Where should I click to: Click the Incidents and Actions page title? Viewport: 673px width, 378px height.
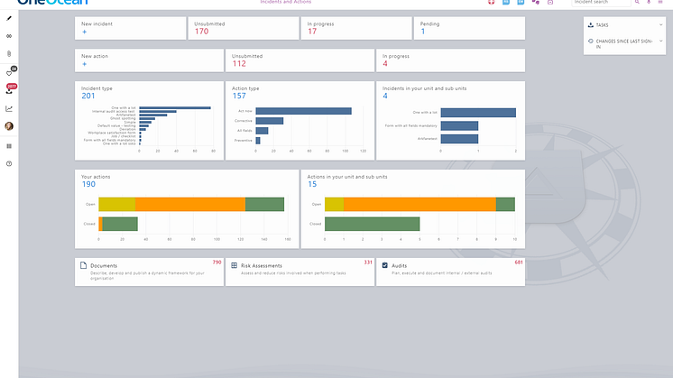(x=286, y=2)
